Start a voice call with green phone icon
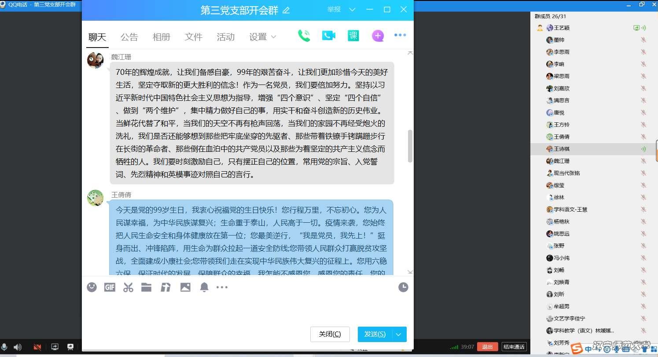 (304, 35)
